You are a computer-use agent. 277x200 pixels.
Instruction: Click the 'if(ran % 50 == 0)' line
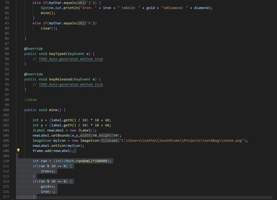[x=52, y=182]
